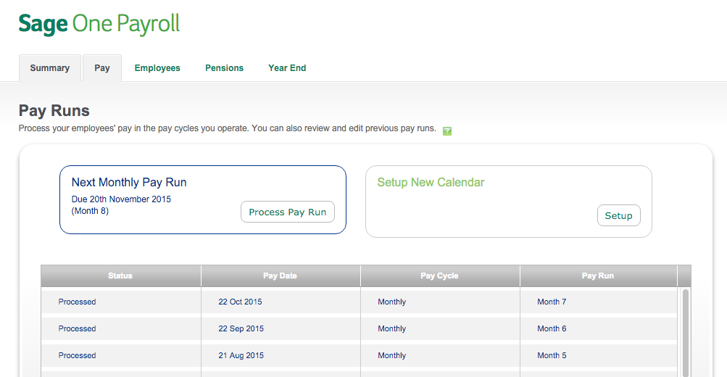Click the Pay Cycle column header

pos(439,276)
